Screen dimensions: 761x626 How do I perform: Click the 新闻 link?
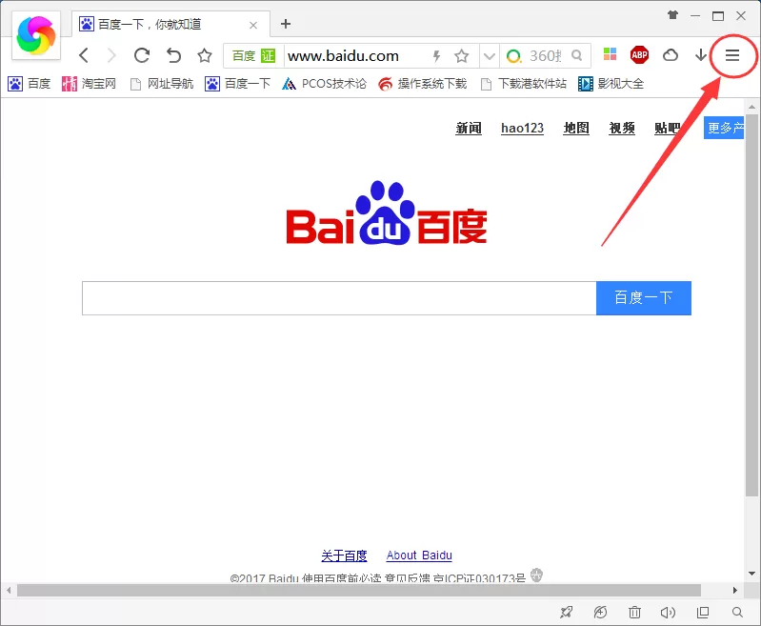(469, 129)
